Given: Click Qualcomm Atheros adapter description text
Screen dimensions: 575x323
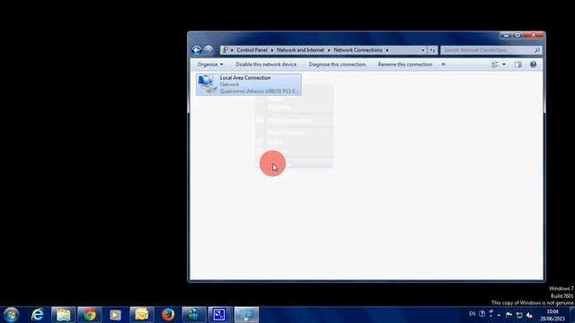Looking at the screenshot, I should click(259, 92).
